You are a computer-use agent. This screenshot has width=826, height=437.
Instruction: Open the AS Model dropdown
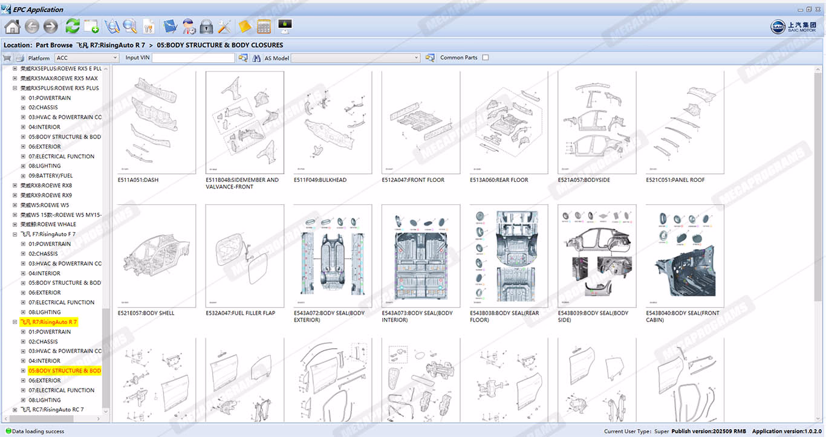[x=356, y=58]
